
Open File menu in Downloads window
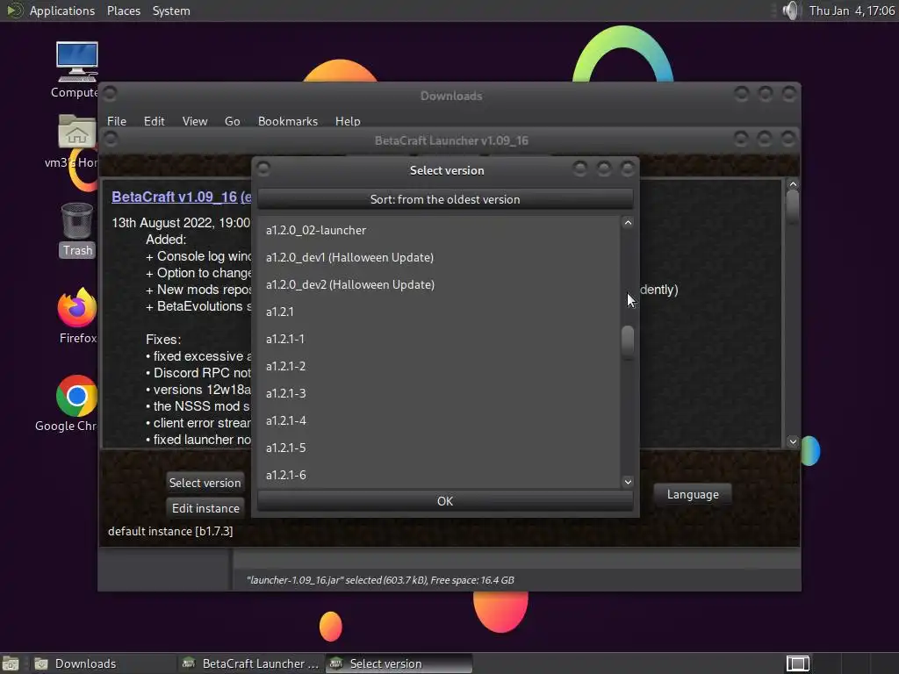pyautogui.click(x=117, y=121)
